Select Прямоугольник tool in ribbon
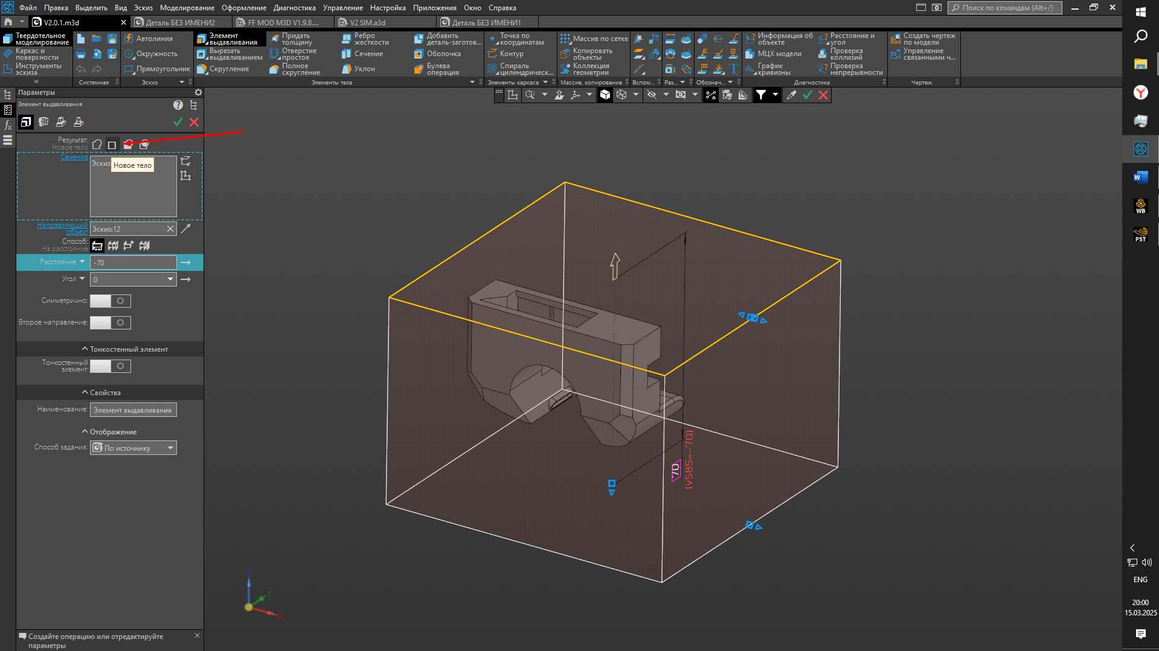This screenshot has width=1159, height=651. coord(157,69)
